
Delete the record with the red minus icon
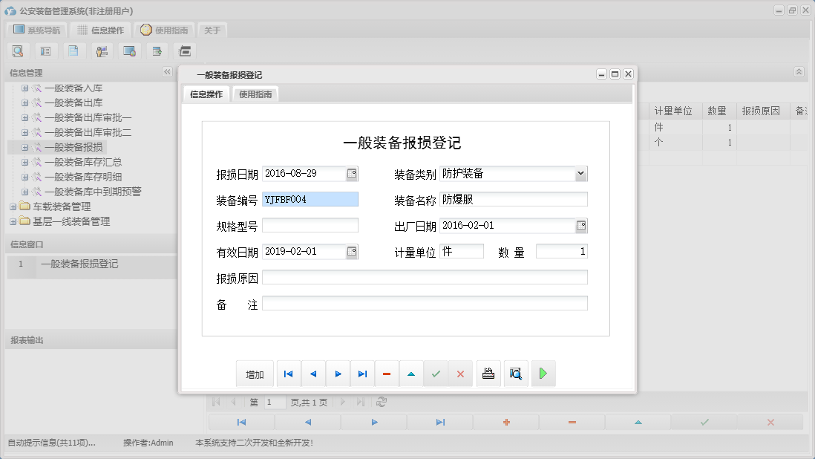(387, 374)
